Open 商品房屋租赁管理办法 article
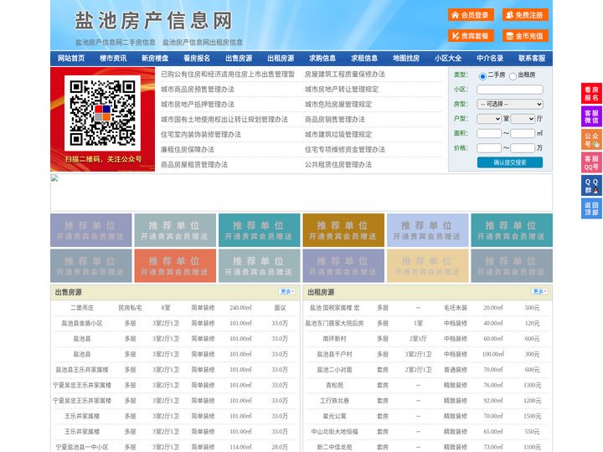The width and height of the screenshot is (603, 452). 194,165
